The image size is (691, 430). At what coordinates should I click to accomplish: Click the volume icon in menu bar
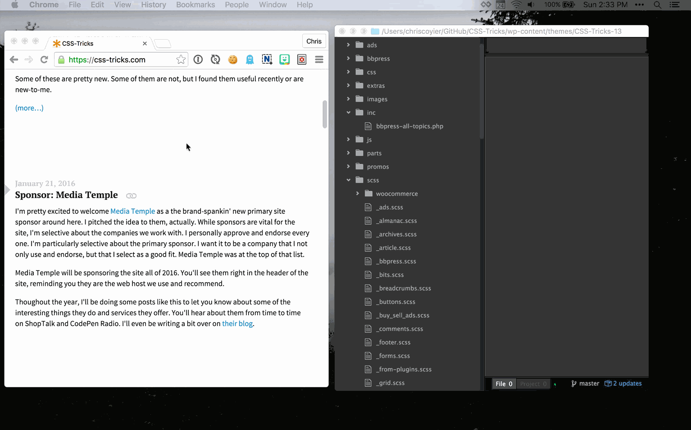(x=531, y=5)
